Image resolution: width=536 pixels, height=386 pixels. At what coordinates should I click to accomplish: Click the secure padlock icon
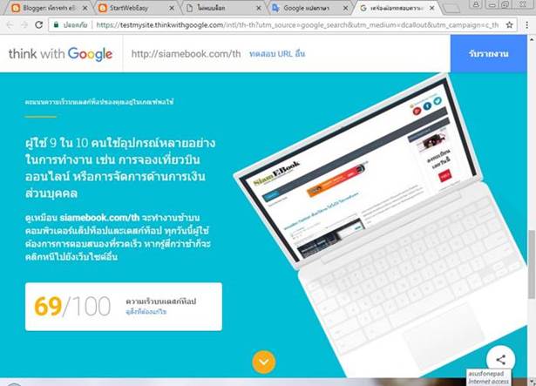coord(56,24)
